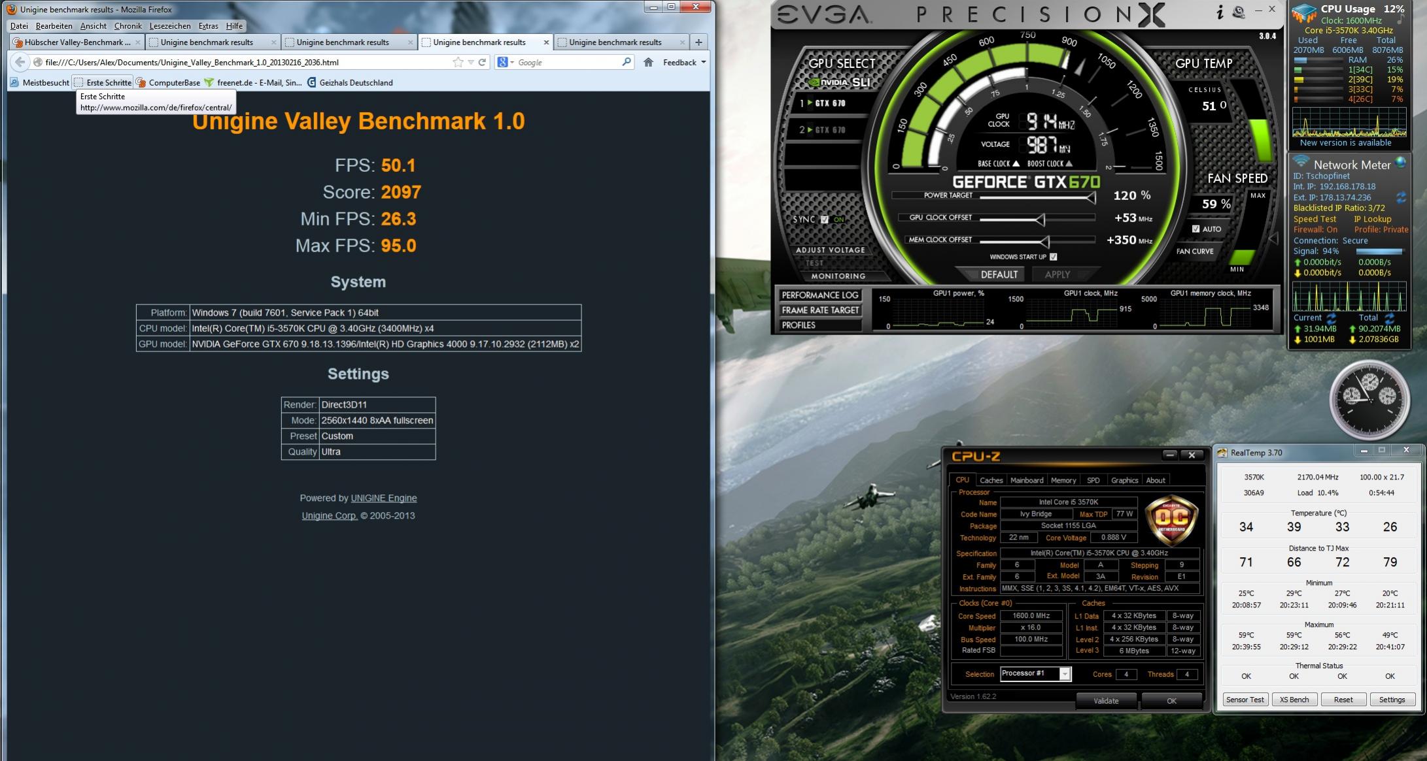The height and width of the screenshot is (761, 1427).
Task: Click the back arrow in Firefox
Action: tap(20, 62)
